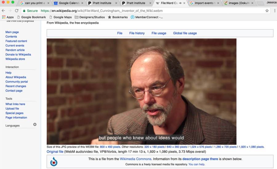Jump to File usage section
The height and width of the screenshot is (169, 277).
(159, 33)
